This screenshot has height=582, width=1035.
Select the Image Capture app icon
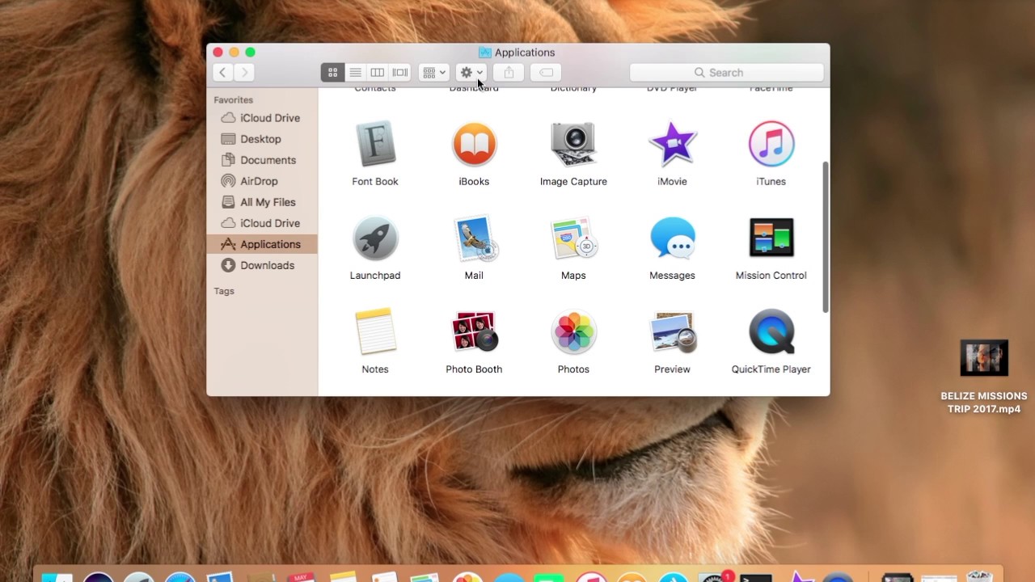[573, 144]
